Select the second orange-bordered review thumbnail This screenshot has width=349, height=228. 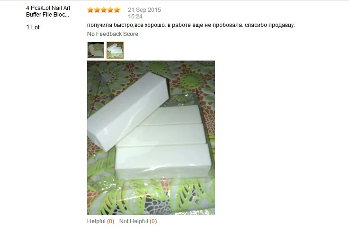(x=115, y=50)
